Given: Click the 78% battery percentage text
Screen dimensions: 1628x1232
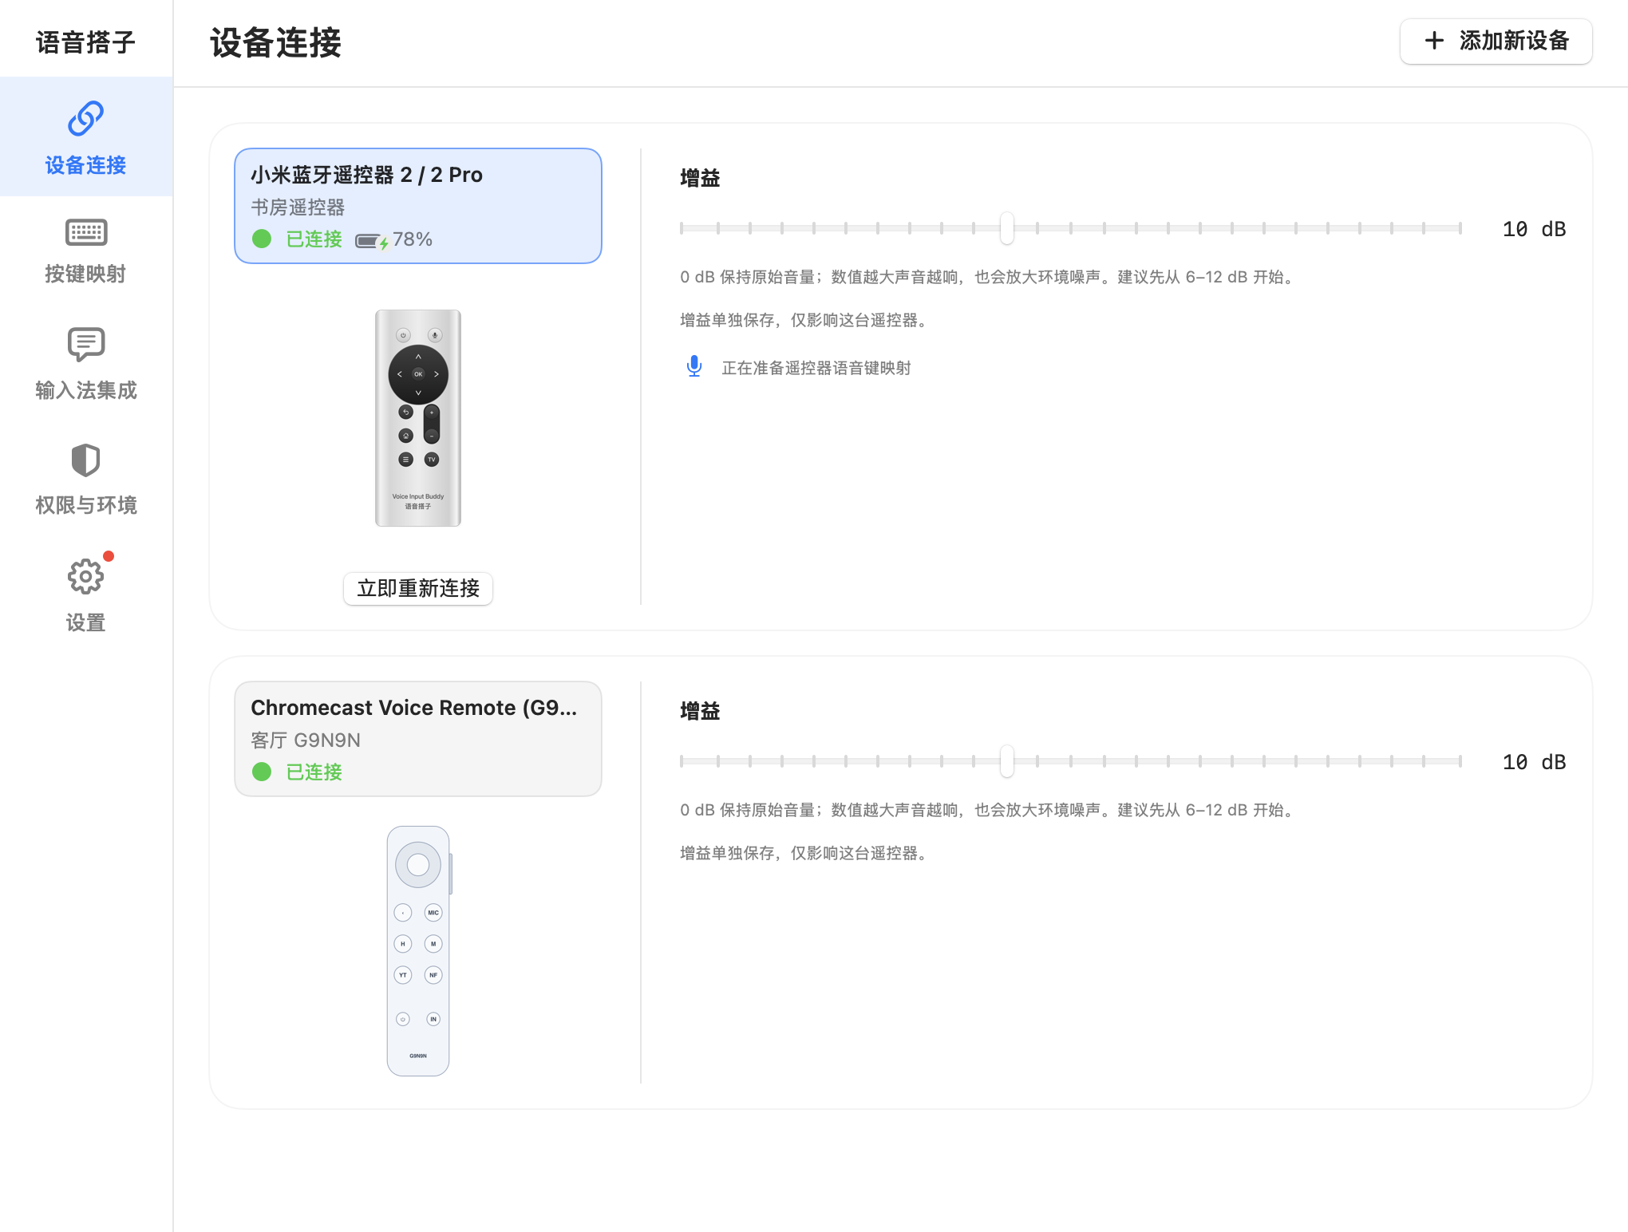Looking at the screenshot, I should click(x=413, y=239).
